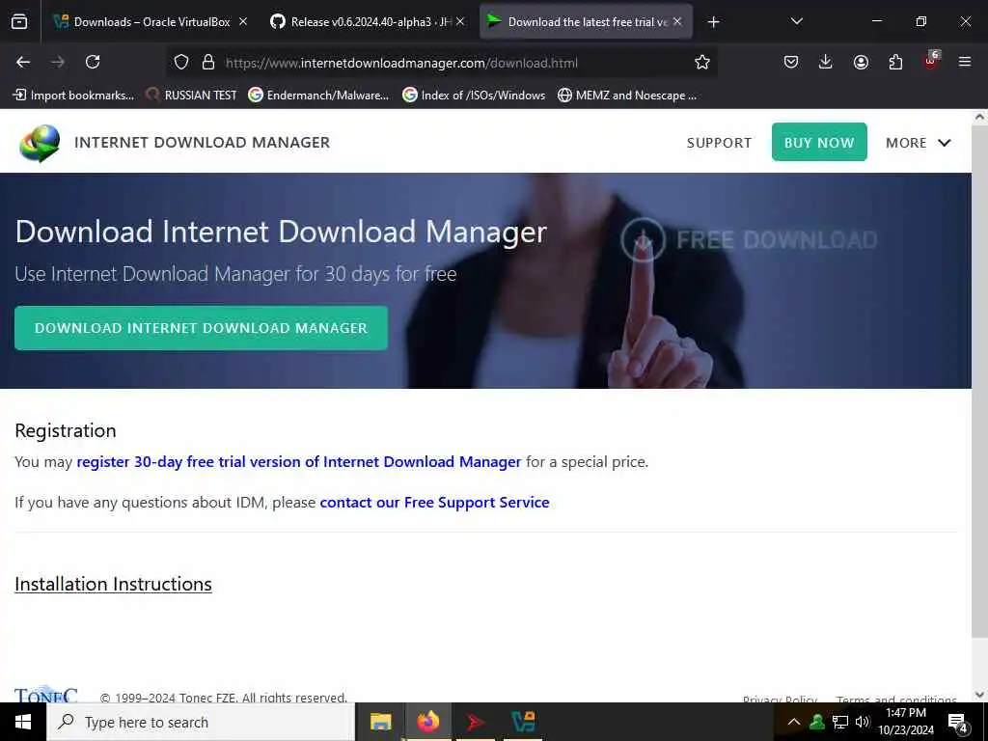Switch to GitHub Release v0.6.2024.40-alpha3 tab
The height and width of the screenshot is (741, 988).
(x=369, y=21)
